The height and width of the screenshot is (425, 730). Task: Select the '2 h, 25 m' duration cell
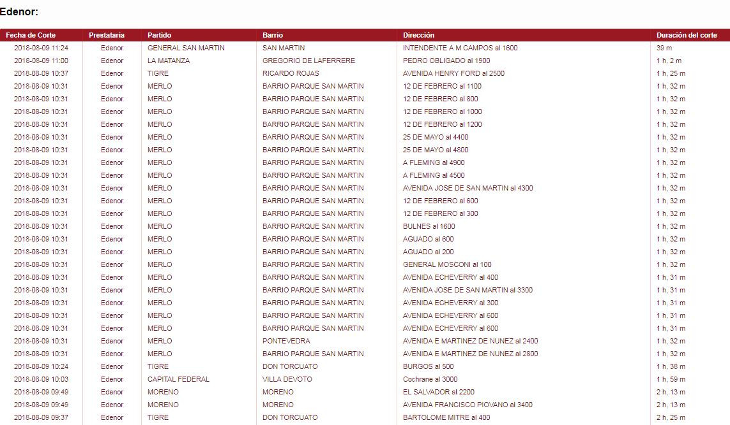click(x=671, y=417)
